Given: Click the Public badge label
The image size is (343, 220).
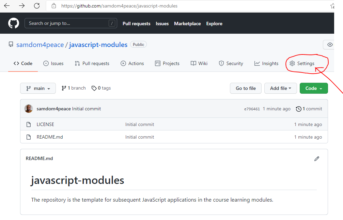Looking at the screenshot, I should [x=139, y=44].
